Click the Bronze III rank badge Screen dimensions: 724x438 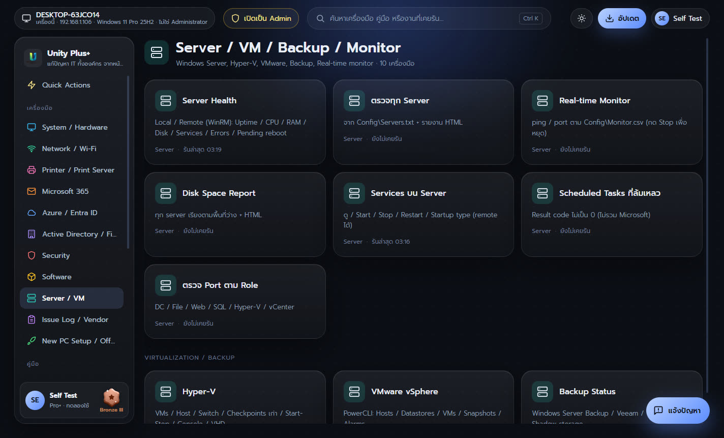[x=111, y=400]
